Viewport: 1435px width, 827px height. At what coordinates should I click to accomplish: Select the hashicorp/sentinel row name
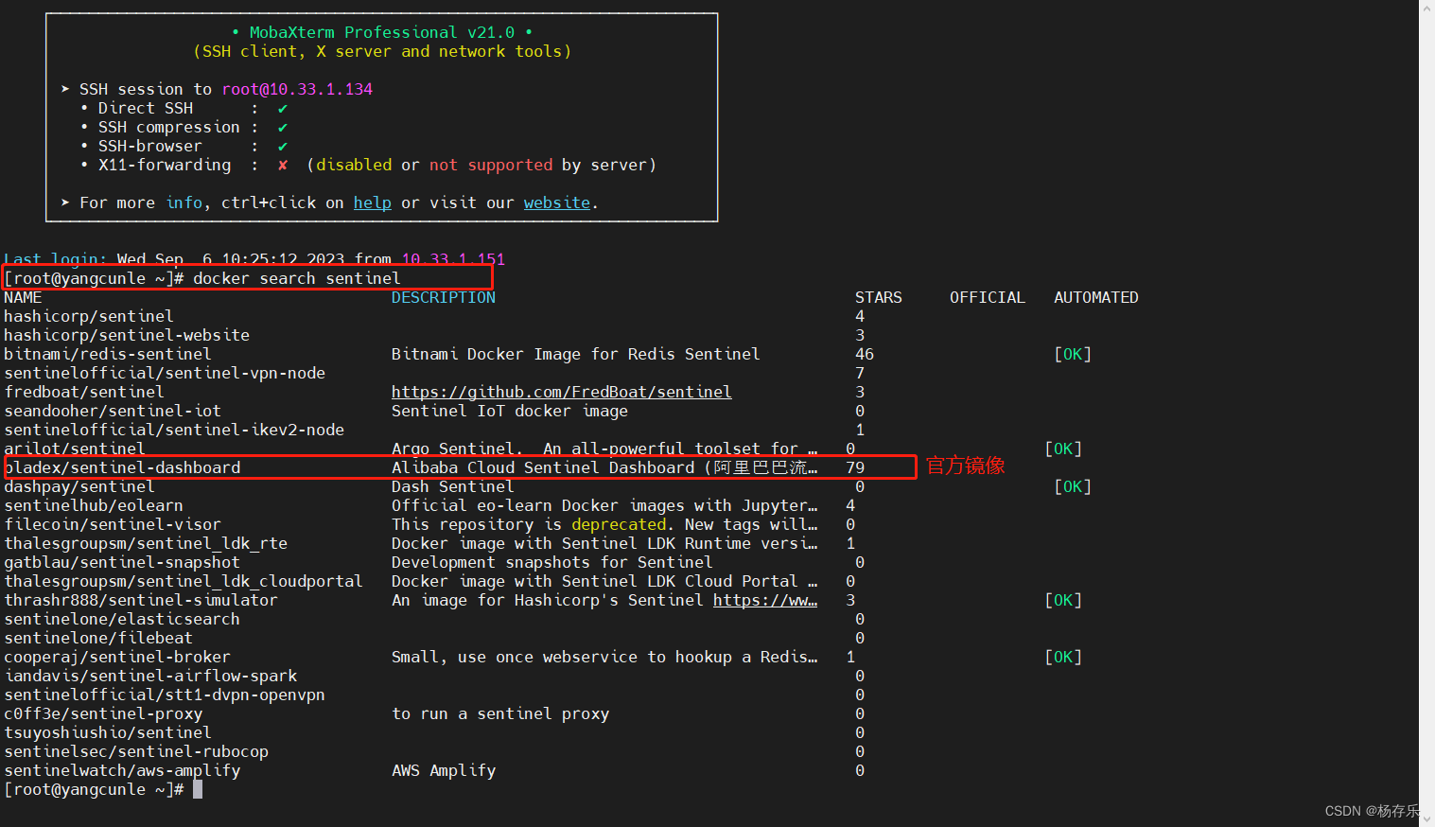click(89, 316)
